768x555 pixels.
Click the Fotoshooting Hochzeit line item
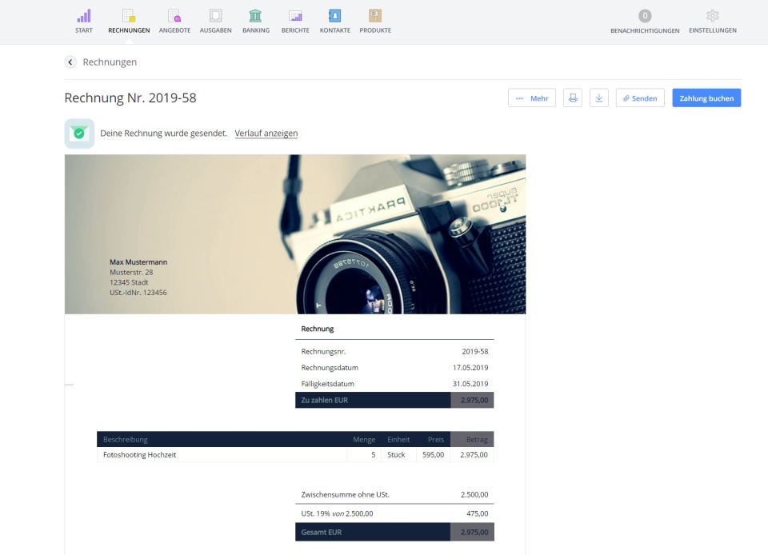point(140,455)
